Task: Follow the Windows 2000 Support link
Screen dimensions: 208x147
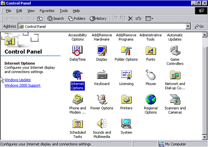Action: coord(22,85)
